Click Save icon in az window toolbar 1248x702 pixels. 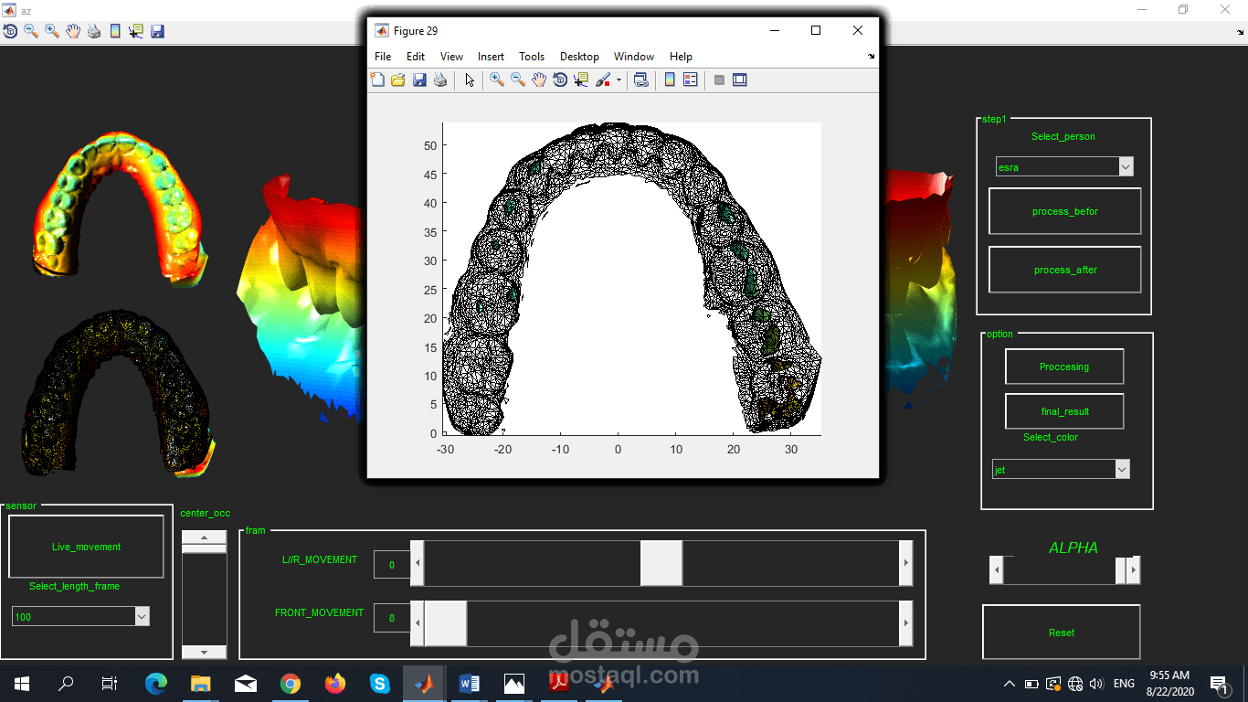157,31
